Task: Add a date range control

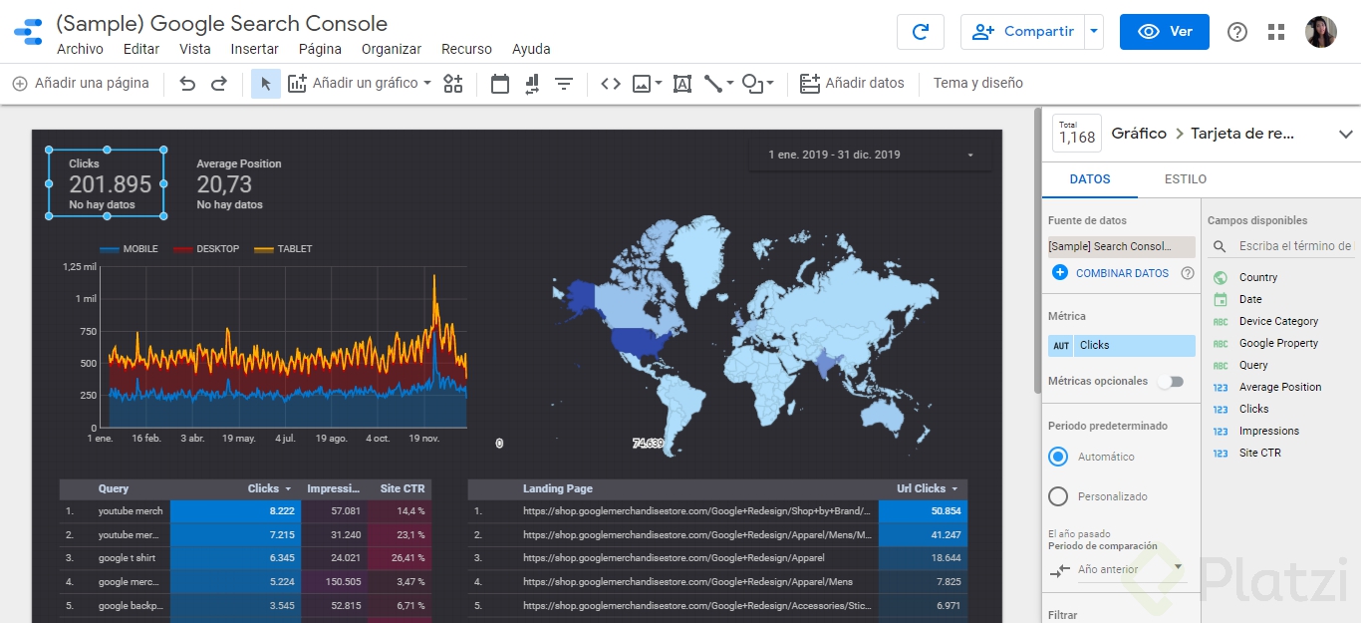Action: click(x=499, y=83)
